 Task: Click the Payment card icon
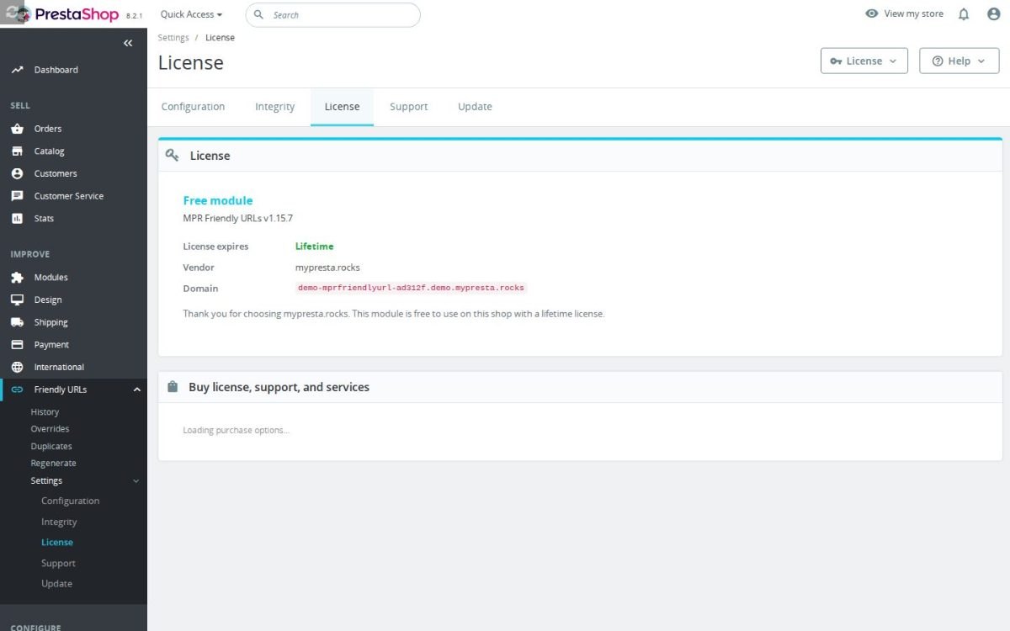(17, 345)
